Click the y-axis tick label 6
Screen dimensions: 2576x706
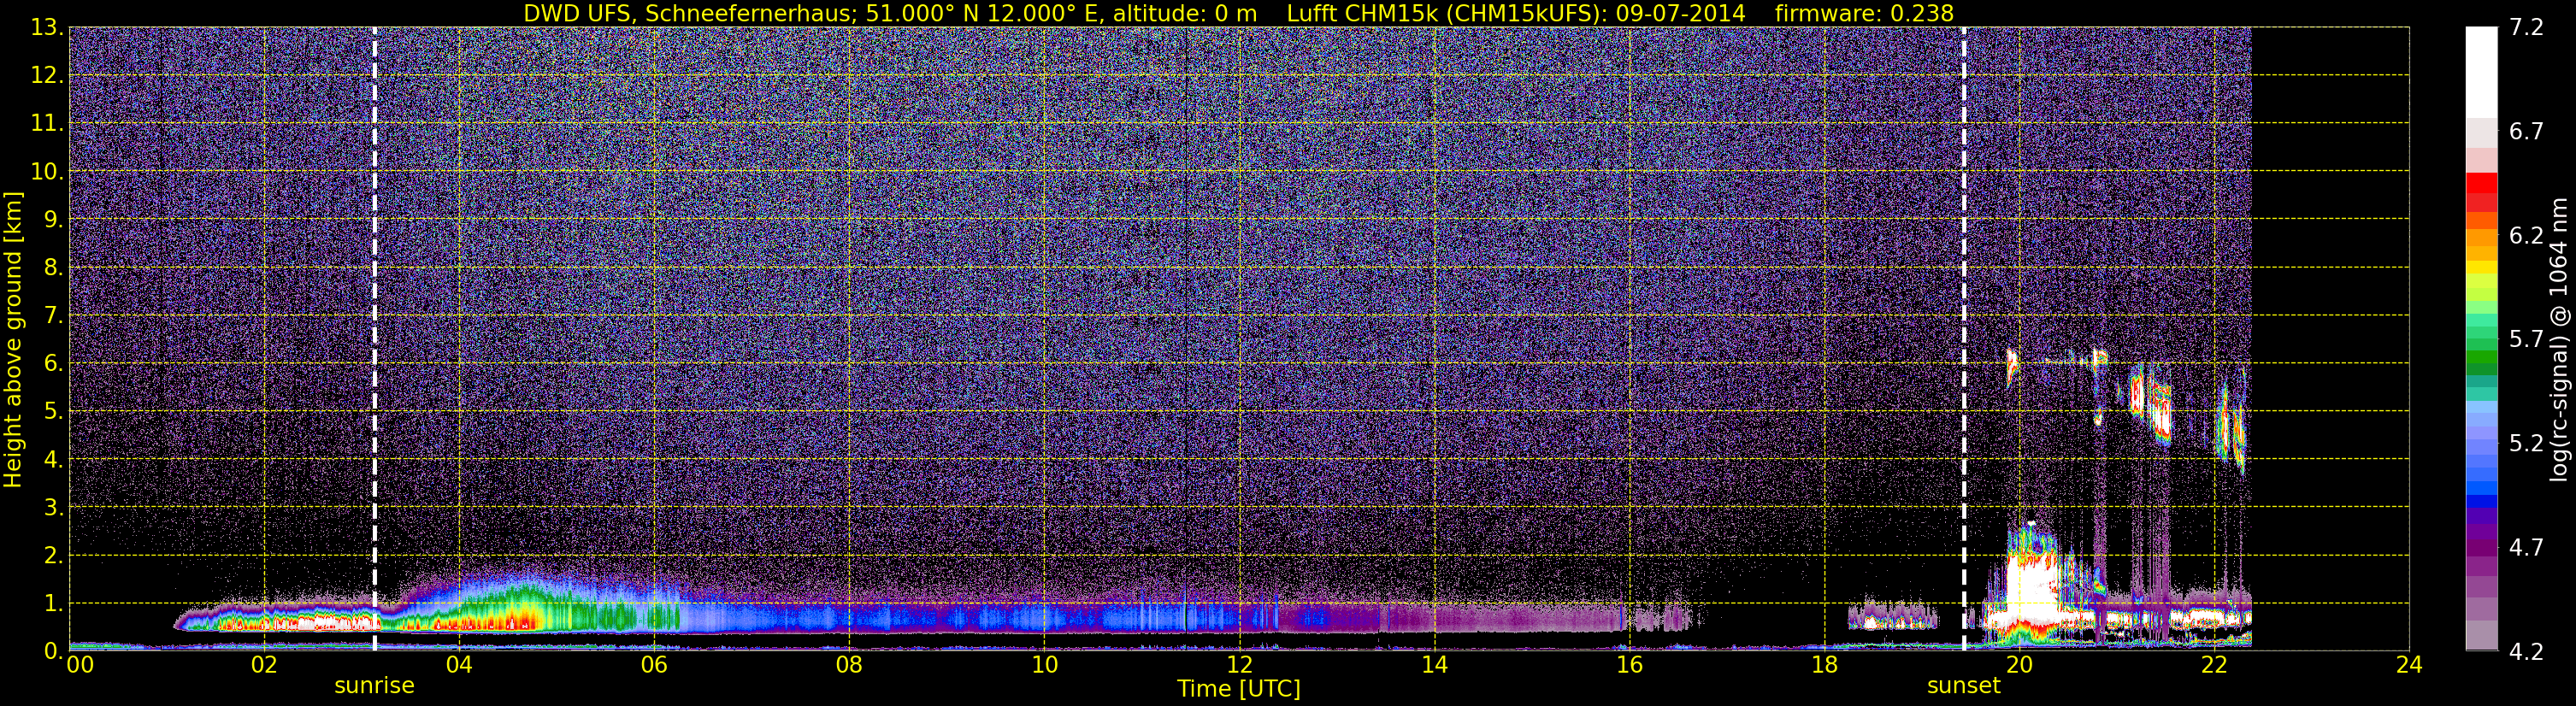tap(52, 364)
